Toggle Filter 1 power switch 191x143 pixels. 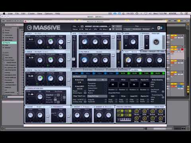(x=79, y=33)
